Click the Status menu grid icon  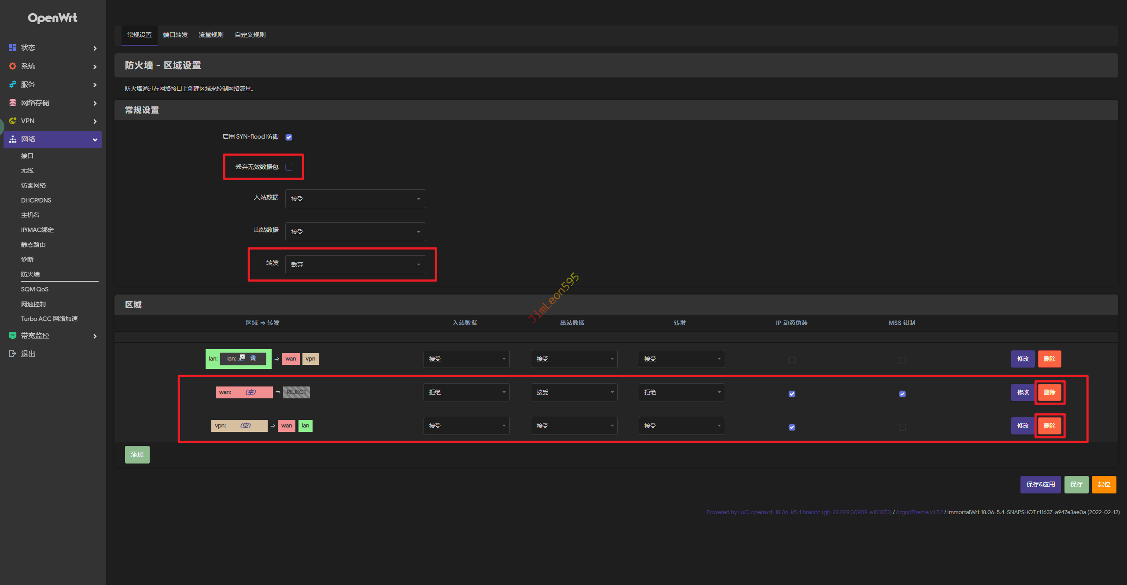[13, 48]
